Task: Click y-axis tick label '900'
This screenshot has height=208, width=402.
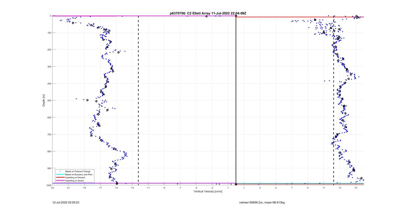Action: point(49,168)
